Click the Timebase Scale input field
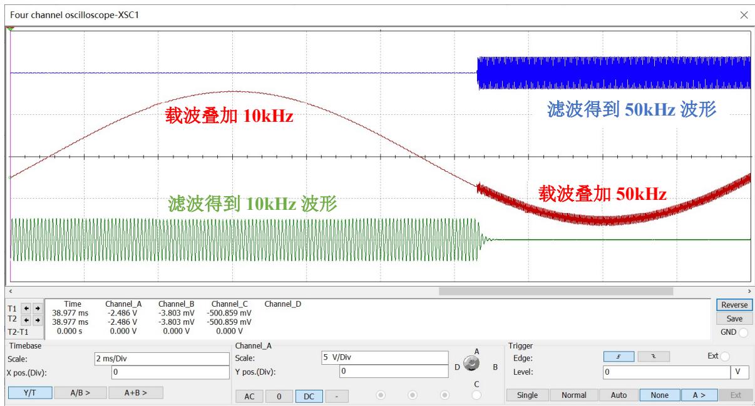755x406 pixels. [x=161, y=359]
